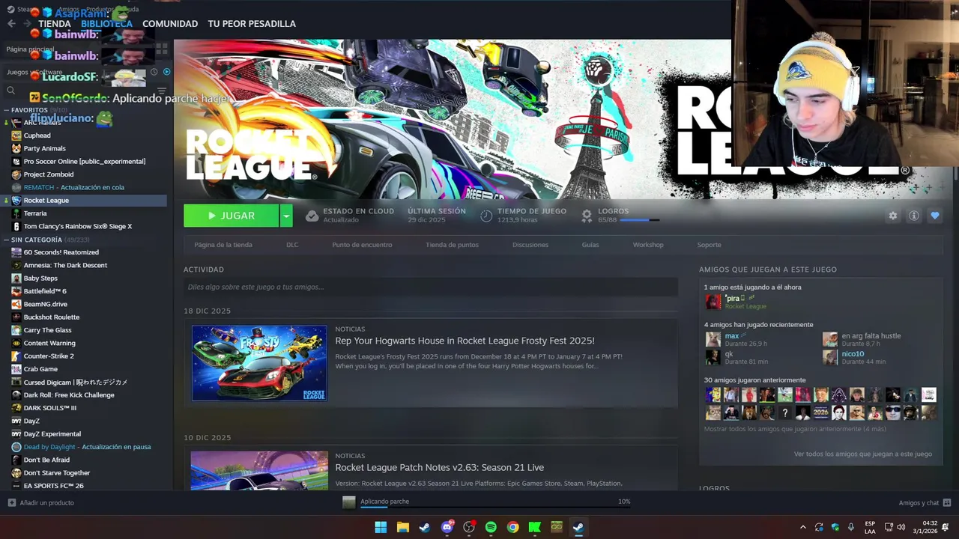Open Spotify from the taskbar
Viewport: 959px width, 539px height.
click(x=491, y=527)
